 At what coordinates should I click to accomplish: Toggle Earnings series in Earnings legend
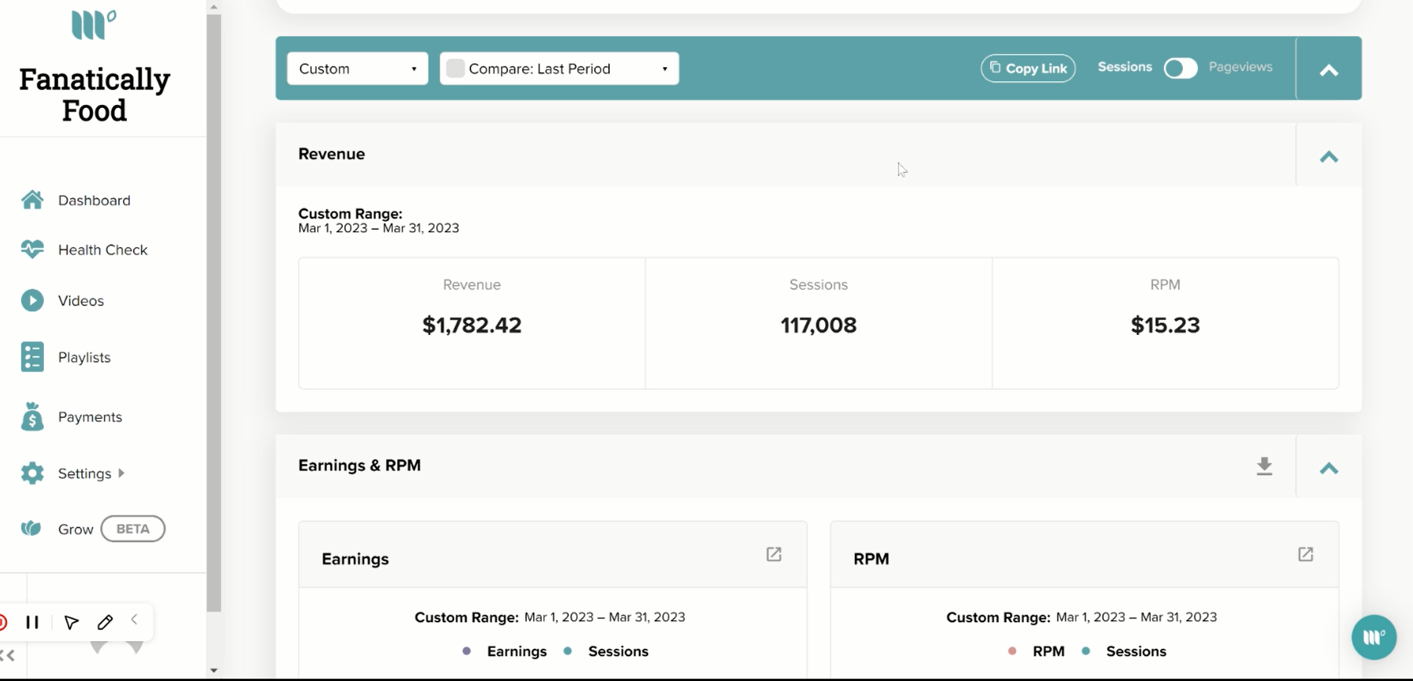click(x=505, y=651)
